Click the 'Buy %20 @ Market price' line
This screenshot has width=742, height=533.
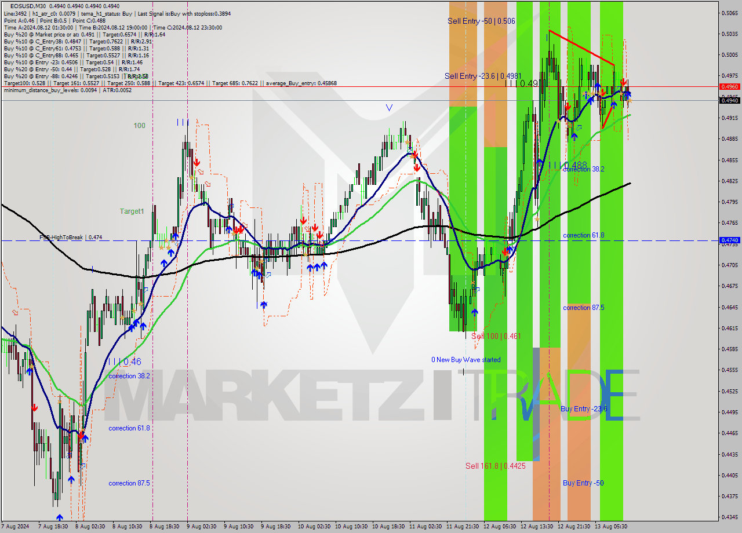84,34
